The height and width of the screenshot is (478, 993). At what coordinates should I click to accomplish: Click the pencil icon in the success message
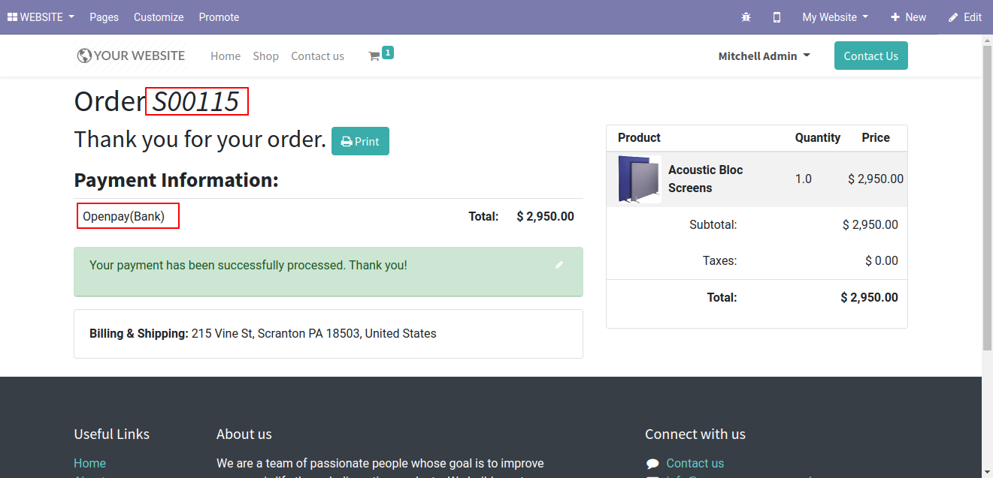tap(559, 265)
